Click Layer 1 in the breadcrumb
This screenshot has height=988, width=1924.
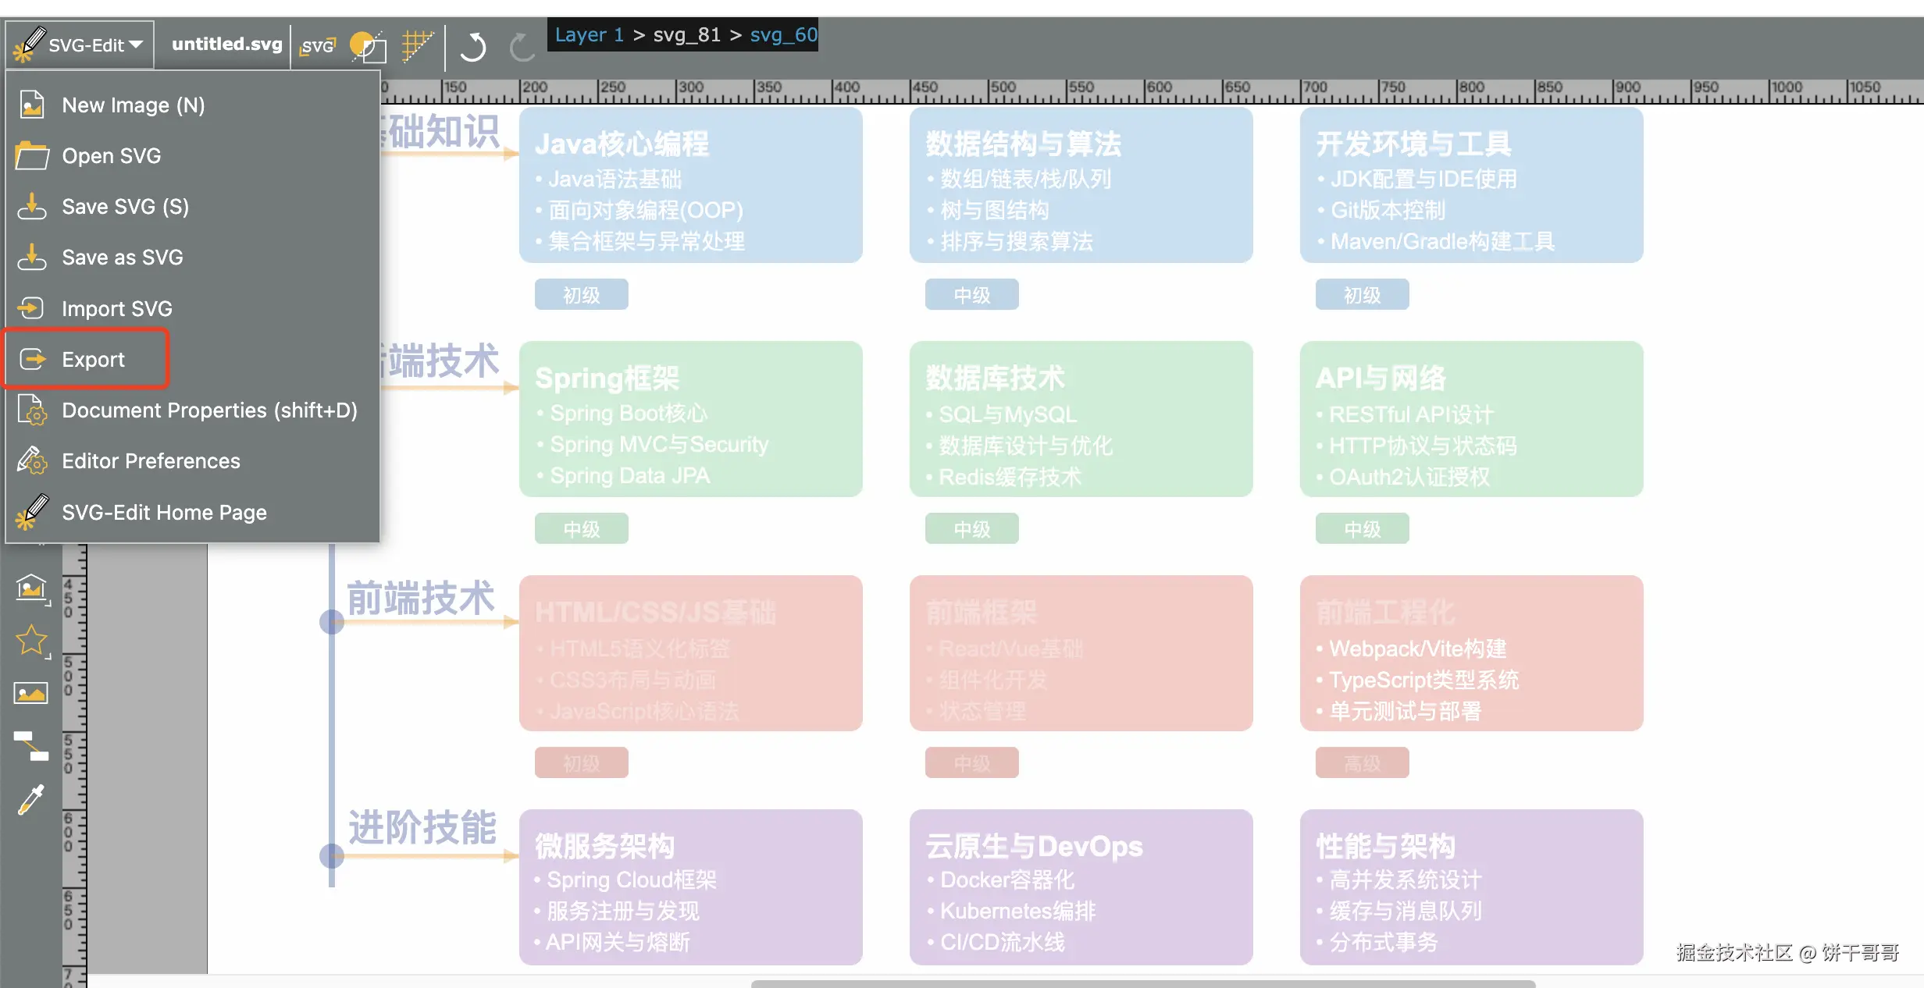pos(588,35)
